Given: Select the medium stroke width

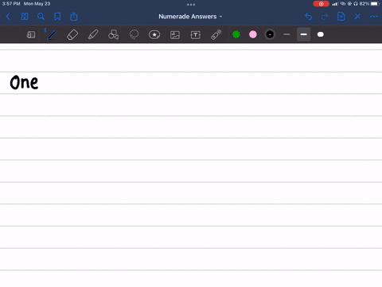Looking at the screenshot, I should point(303,34).
